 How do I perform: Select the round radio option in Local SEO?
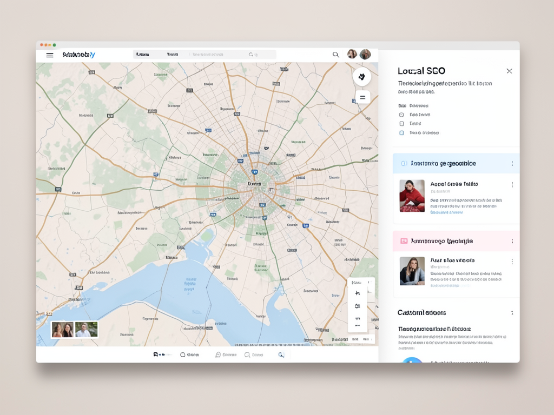point(401,115)
